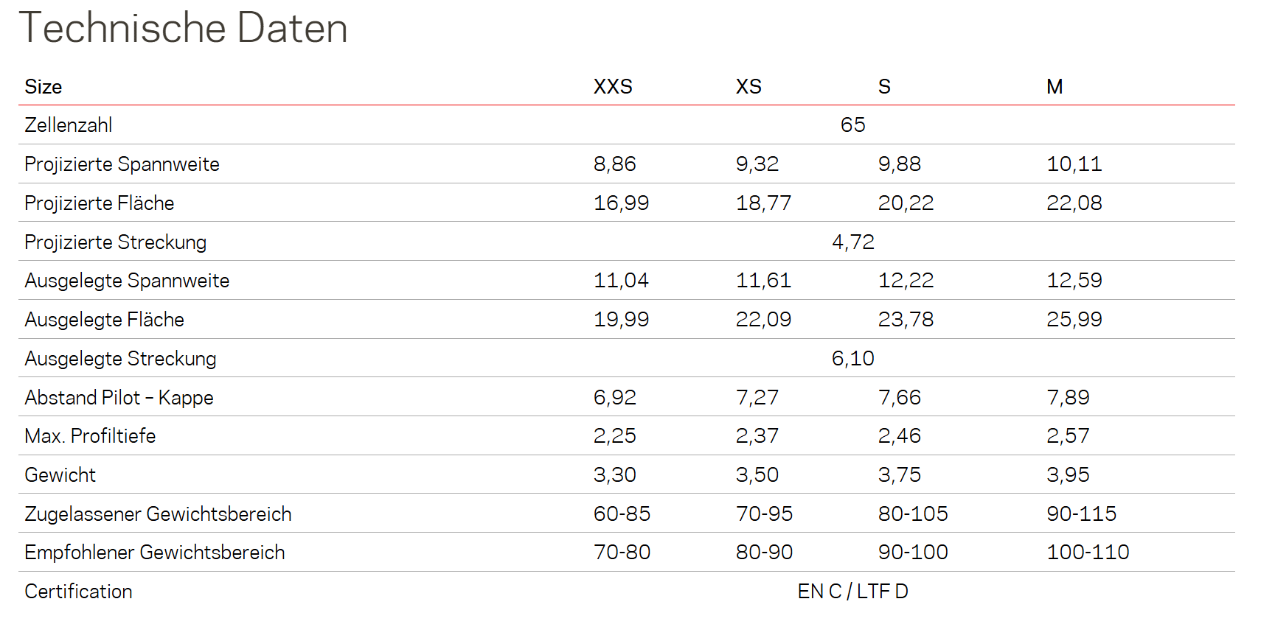
Task: Select Ausgelegte Spannweite value 12,59
Action: pyautogui.click(x=1074, y=281)
